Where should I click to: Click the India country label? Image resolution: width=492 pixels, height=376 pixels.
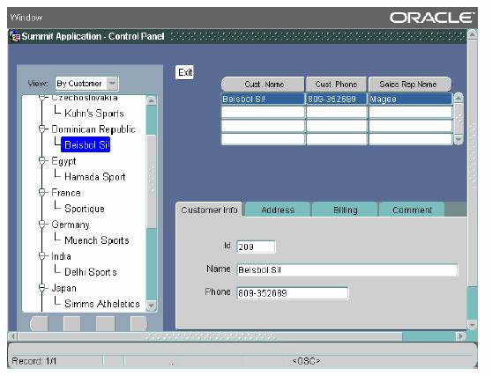(x=61, y=256)
